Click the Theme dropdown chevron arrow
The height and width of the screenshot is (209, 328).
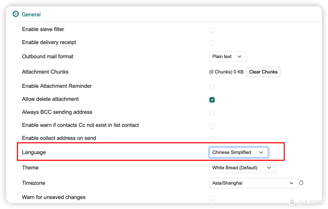coord(269,168)
